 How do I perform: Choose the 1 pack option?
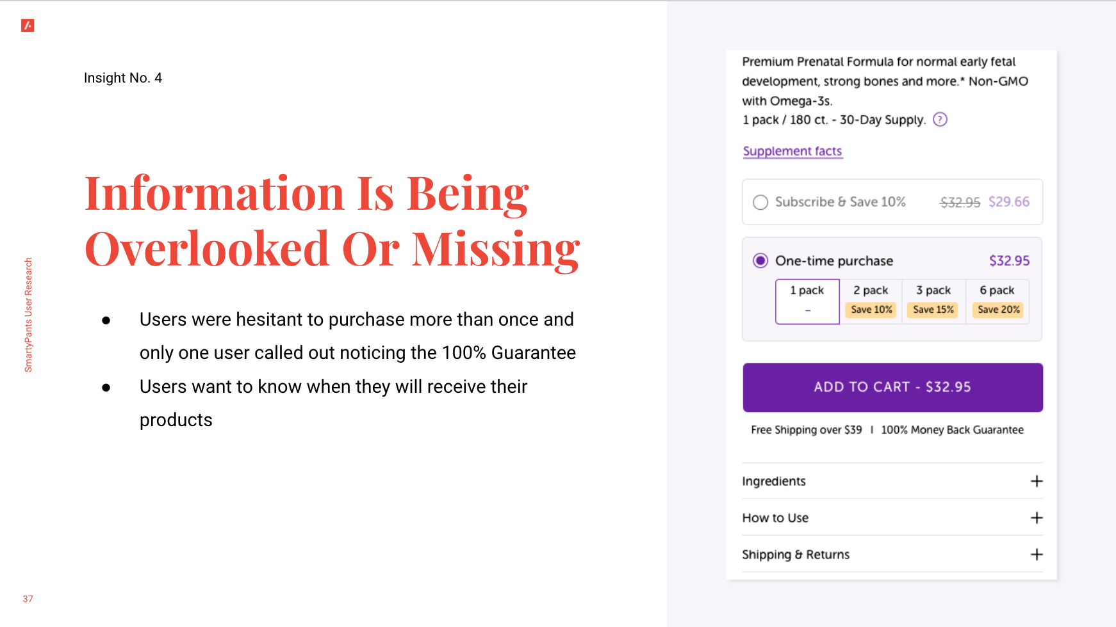pyautogui.click(x=807, y=301)
